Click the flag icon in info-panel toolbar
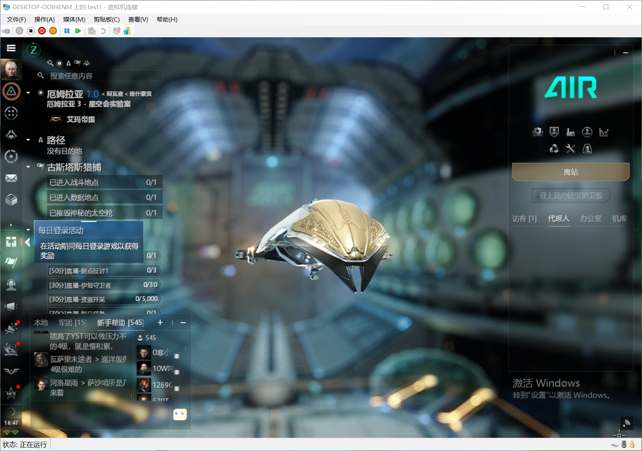Image resolution: width=642 pixels, height=451 pixels. coord(77,63)
